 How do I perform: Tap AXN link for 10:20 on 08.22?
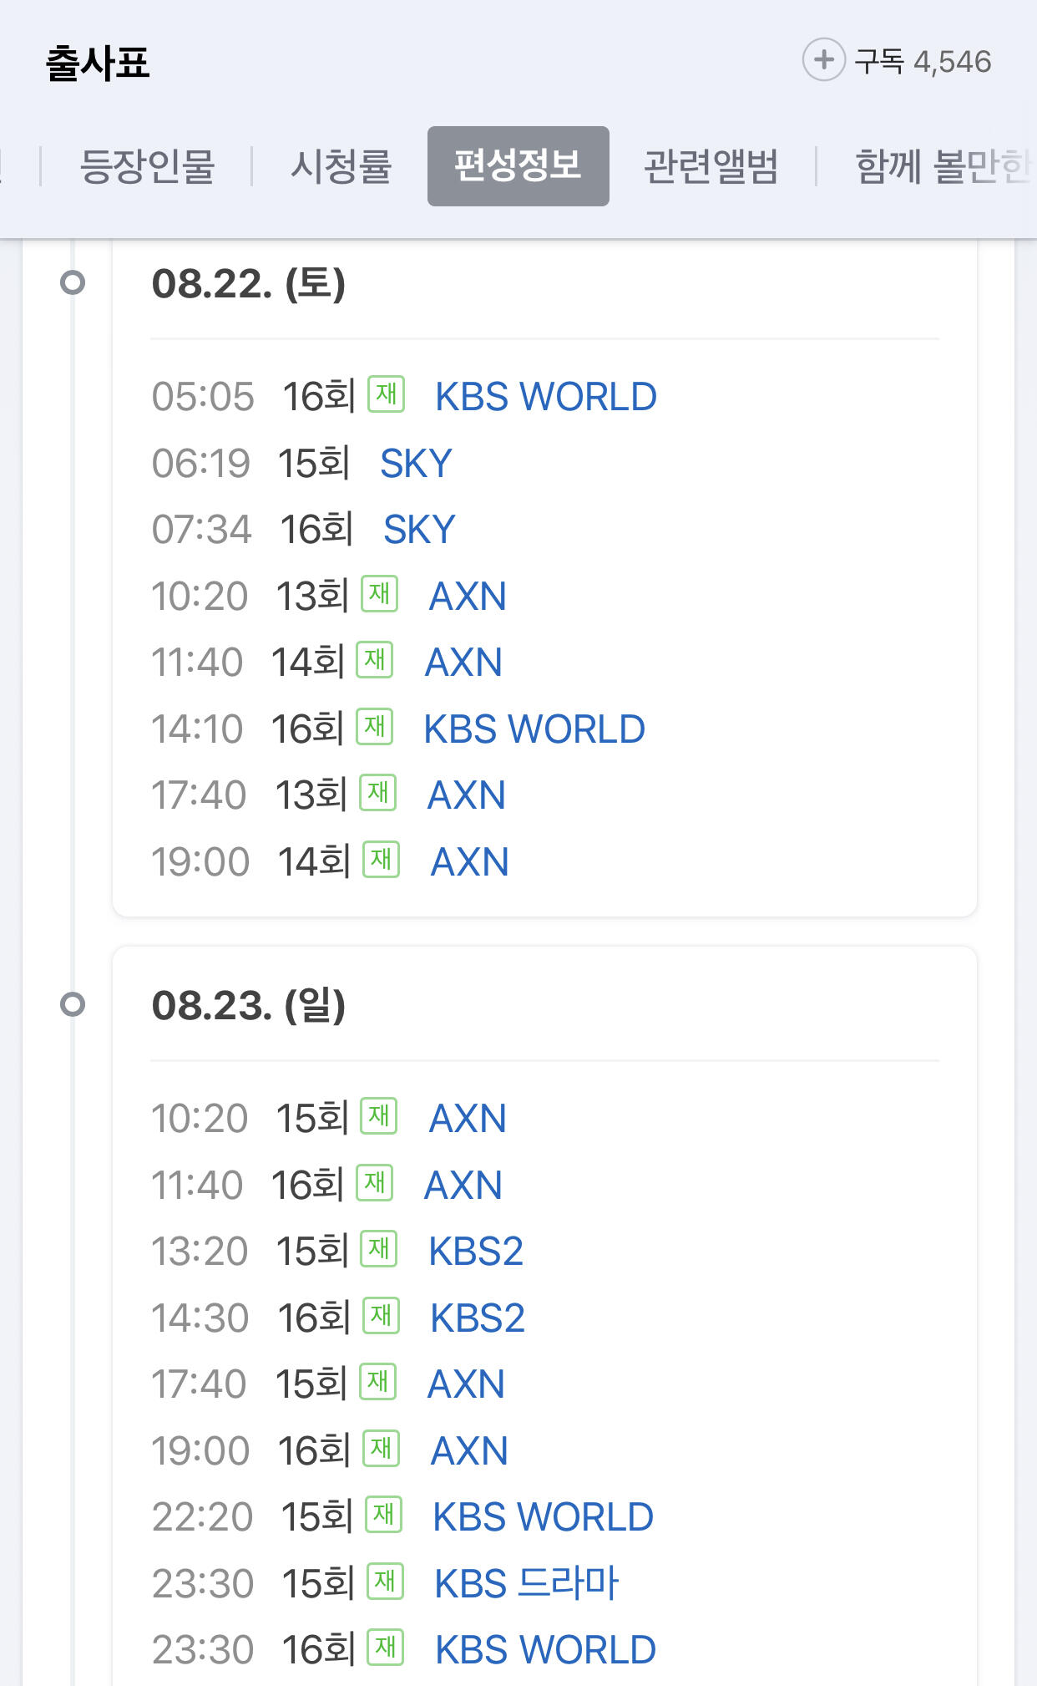[x=468, y=597]
